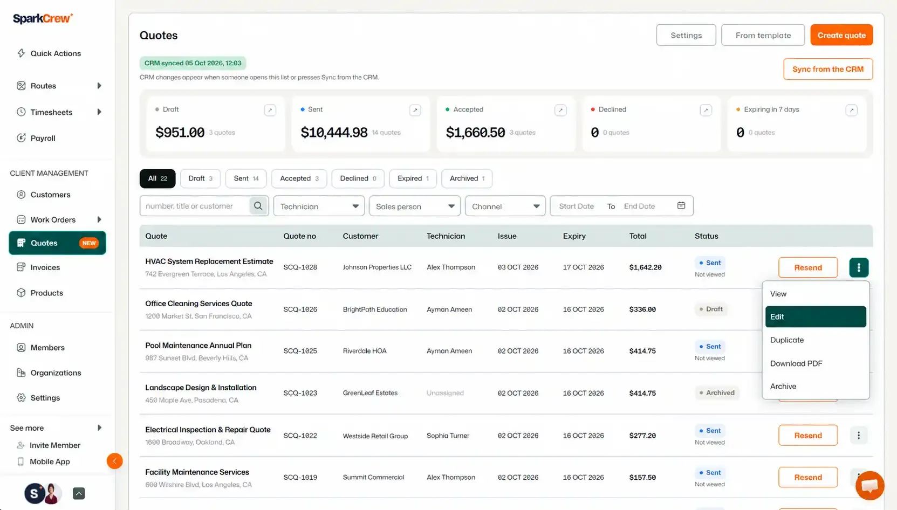Expand the Work Orders submenu

coord(99,219)
